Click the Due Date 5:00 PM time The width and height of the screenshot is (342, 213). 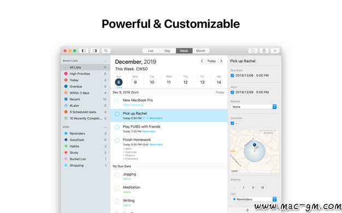[262, 76]
